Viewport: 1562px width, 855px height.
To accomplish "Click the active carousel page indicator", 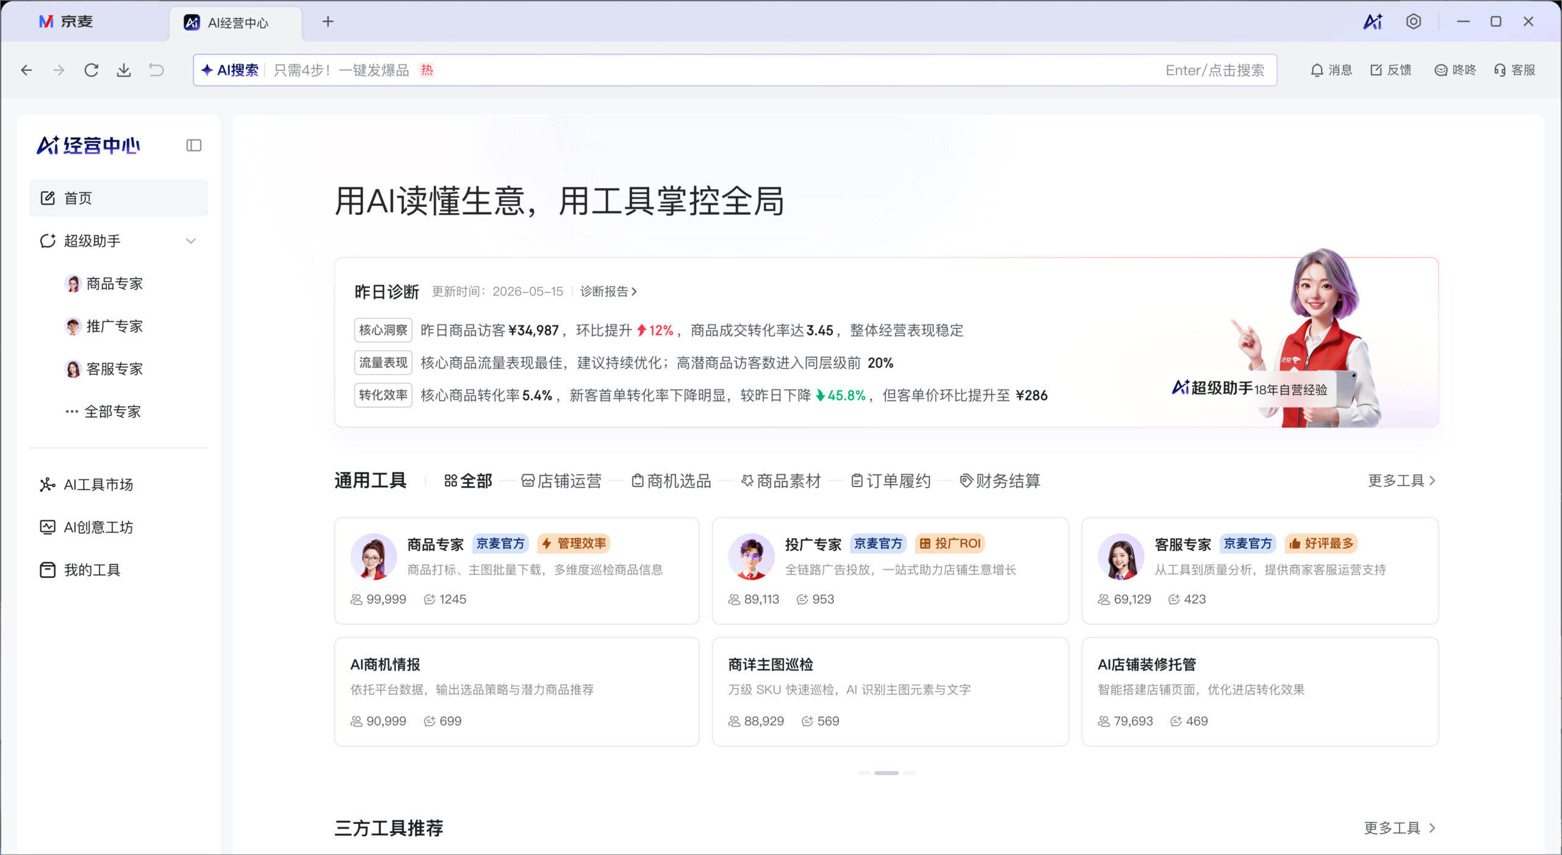I will 887,773.
